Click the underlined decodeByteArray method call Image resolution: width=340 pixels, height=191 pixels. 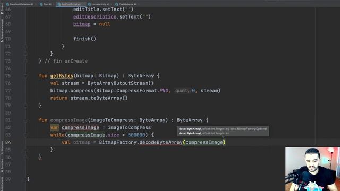[161, 142]
